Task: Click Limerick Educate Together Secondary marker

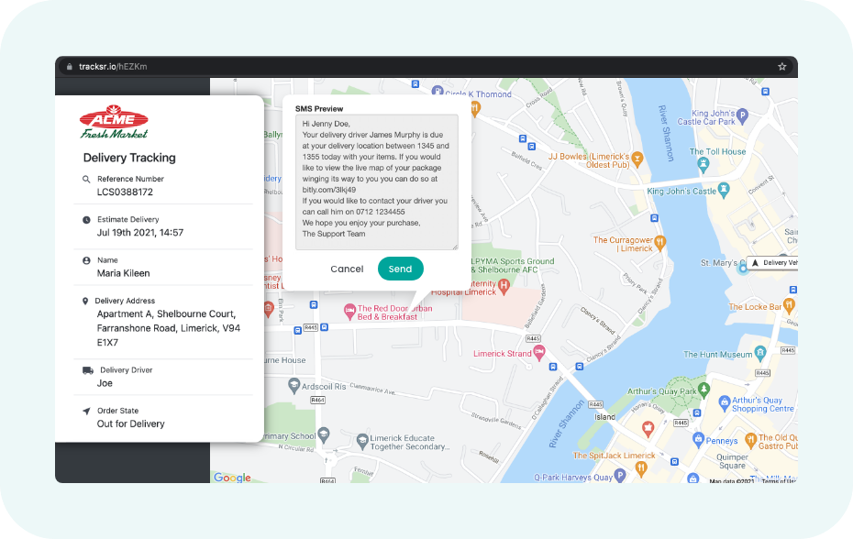Action: (362, 441)
